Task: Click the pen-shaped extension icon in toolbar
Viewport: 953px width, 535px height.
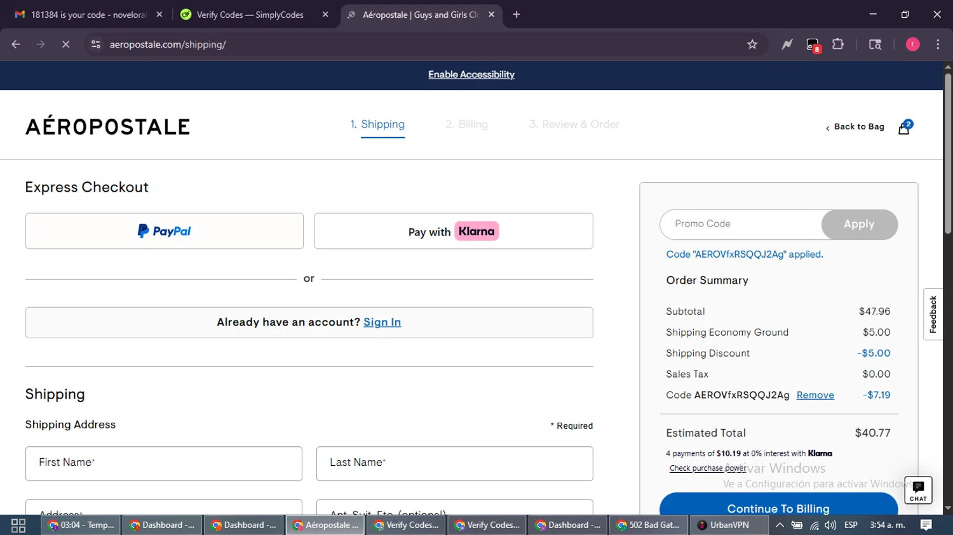Action: click(787, 44)
